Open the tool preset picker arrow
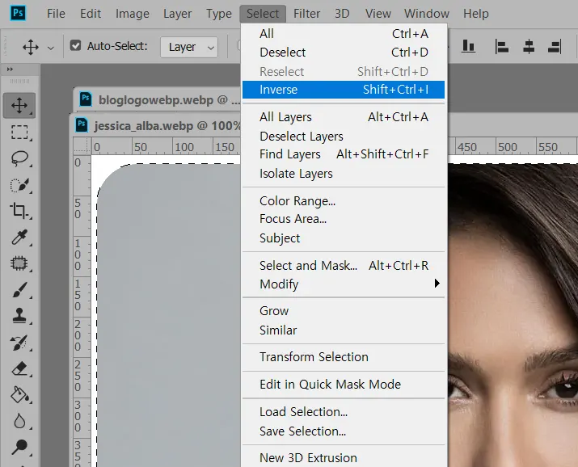The height and width of the screenshot is (467, 578). pyautogui.click(x=51, y=48)
